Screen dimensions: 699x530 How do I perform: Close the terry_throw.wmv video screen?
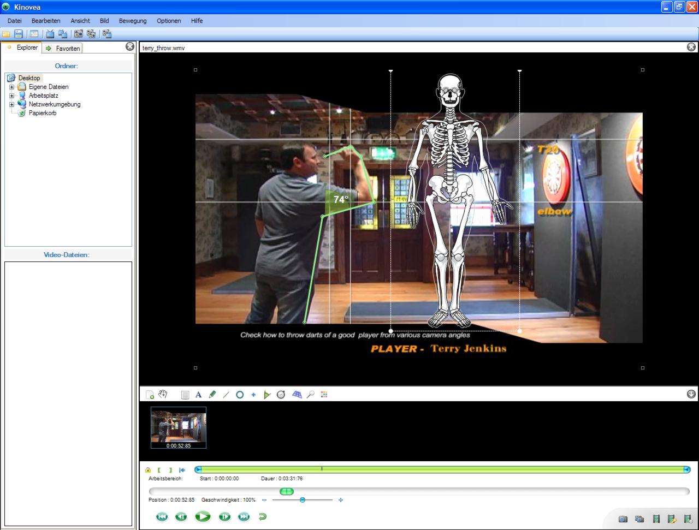(x=691, y=47)
